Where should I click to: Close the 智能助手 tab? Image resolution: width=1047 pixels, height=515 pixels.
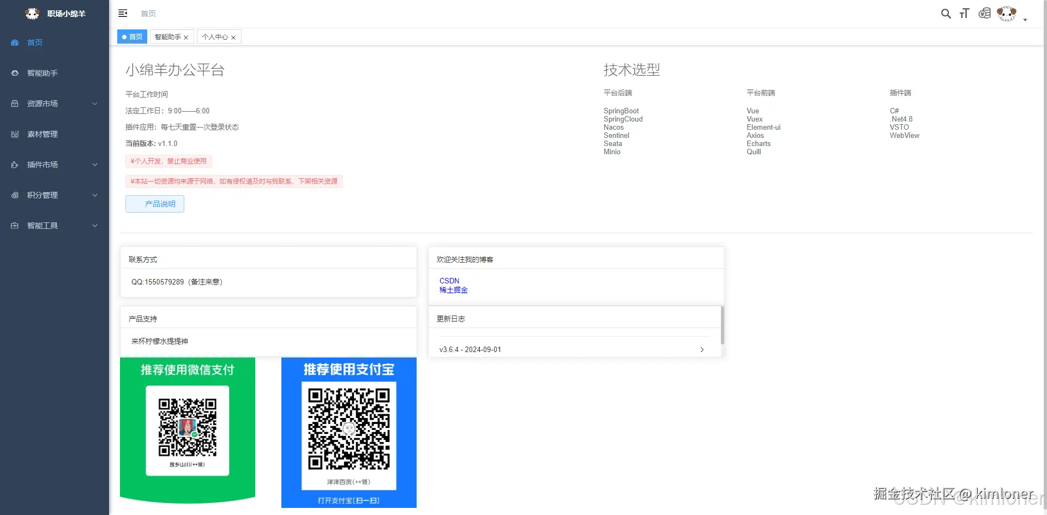186,38
